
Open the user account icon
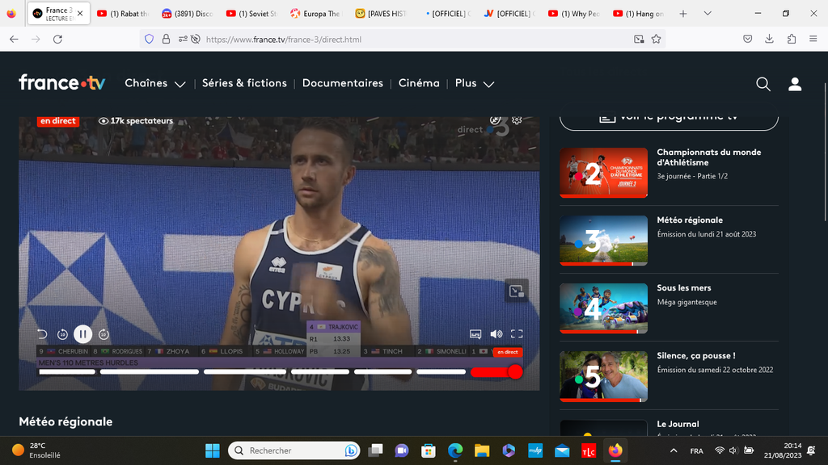coord(795,84)
